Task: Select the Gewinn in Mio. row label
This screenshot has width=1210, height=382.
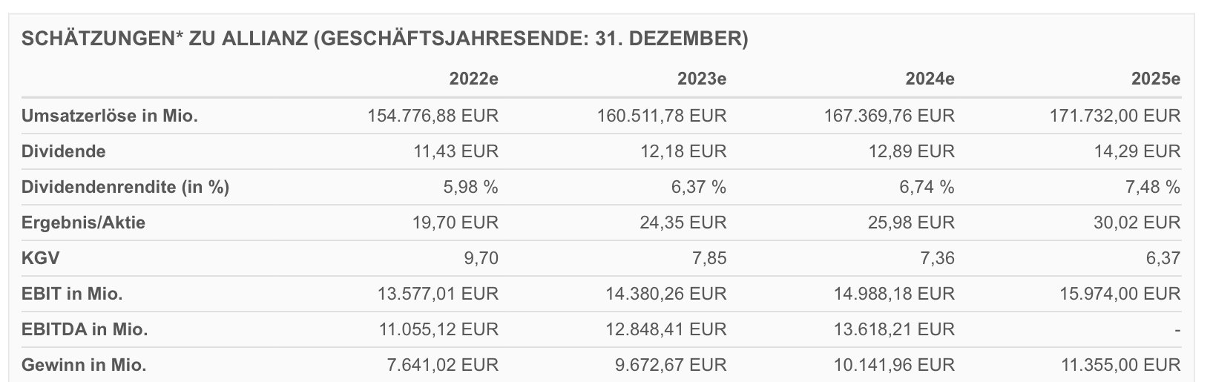Action: point(84,365)
